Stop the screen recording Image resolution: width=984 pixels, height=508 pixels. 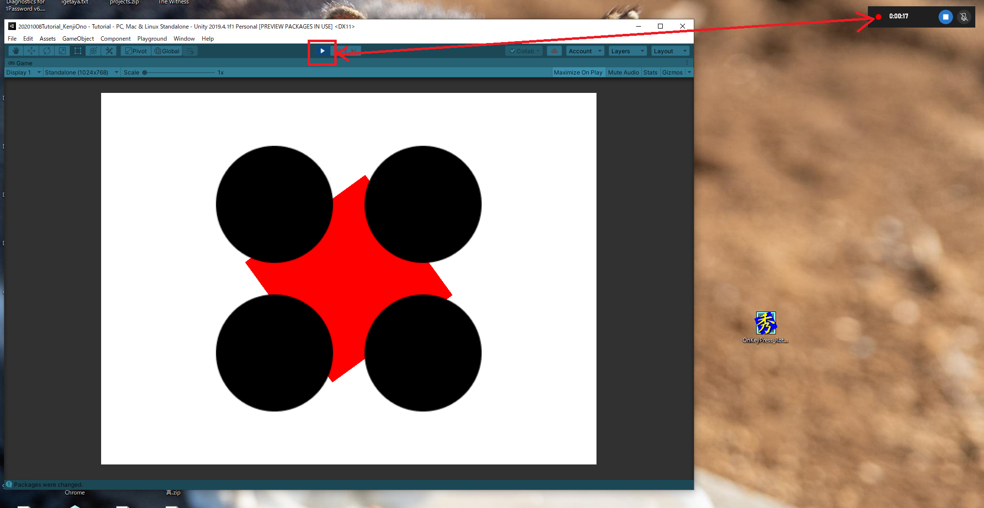(945, 16)
